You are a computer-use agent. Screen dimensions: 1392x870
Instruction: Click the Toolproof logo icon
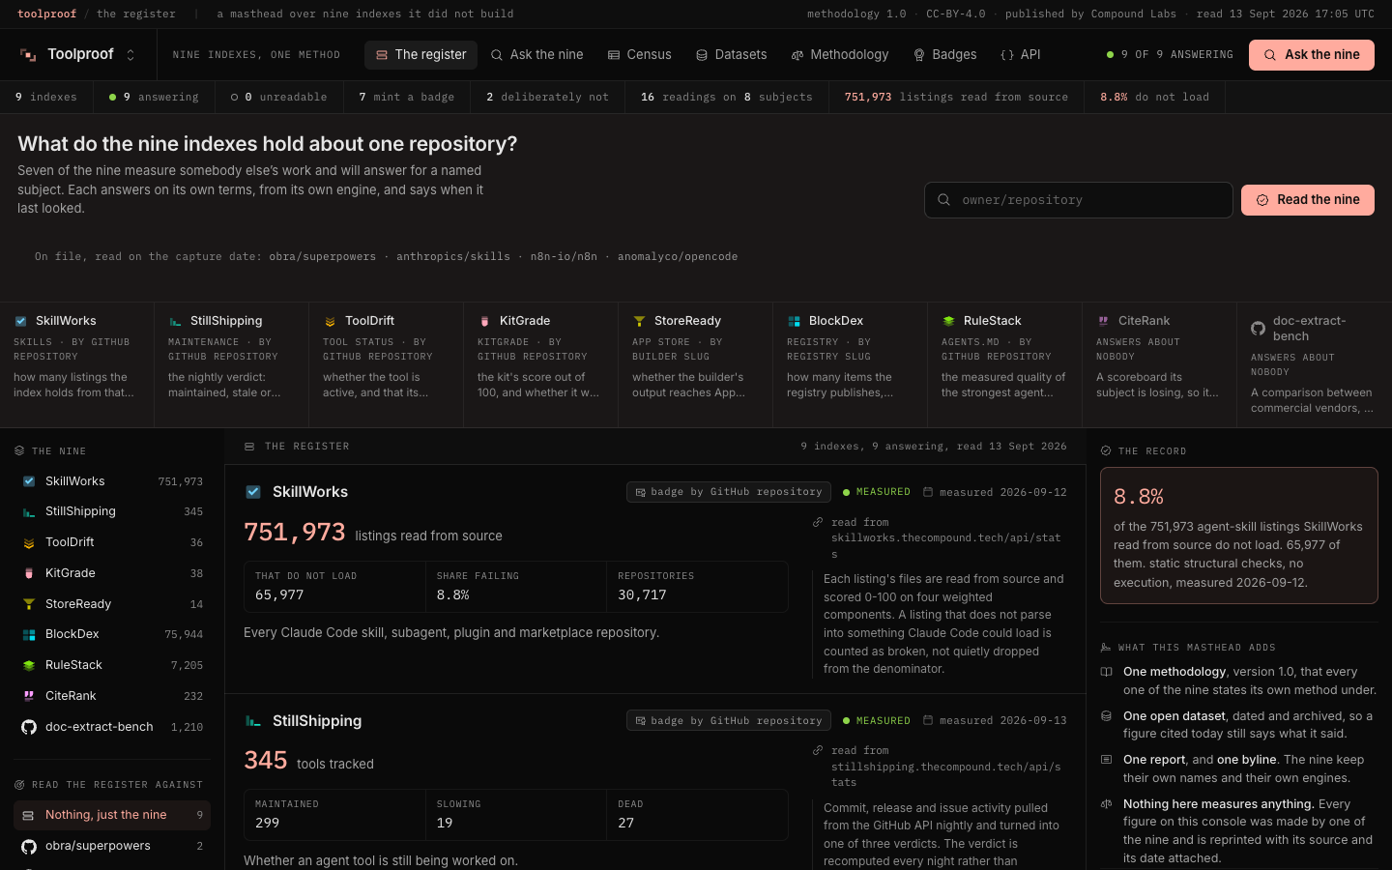pos(28,55)
